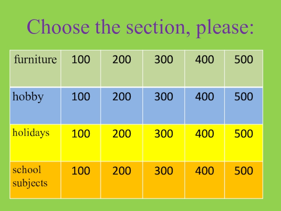Pick hobby question worth 500
This screenshot has width=281, height=211.
coord(244,97)
